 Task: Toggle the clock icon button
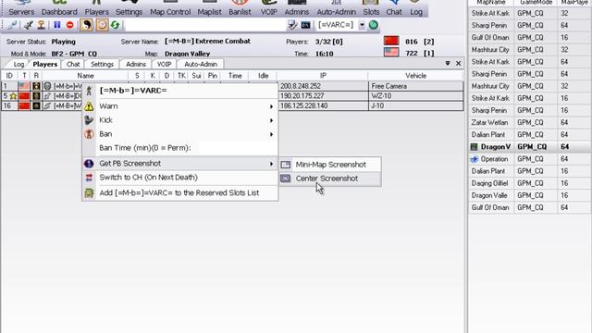click(x=102, y=25)
